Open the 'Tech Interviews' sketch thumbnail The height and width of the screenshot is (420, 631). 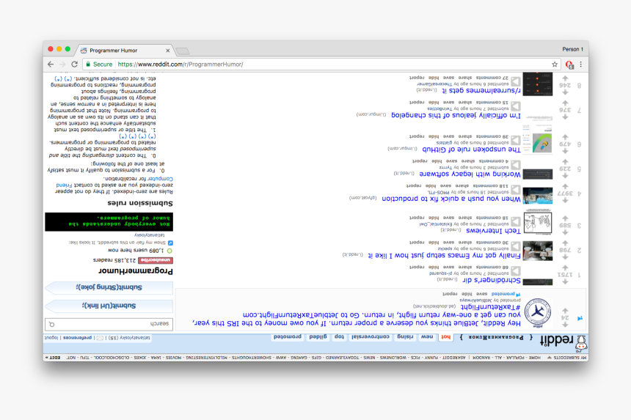pyautogui.click(x=538, y=223)
